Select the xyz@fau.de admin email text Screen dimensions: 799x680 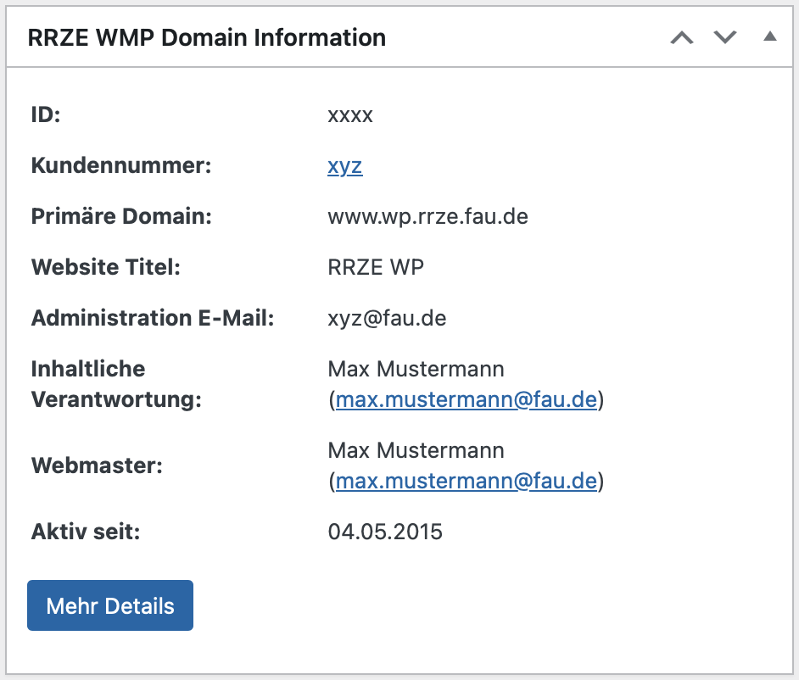[x=387, y=319]
